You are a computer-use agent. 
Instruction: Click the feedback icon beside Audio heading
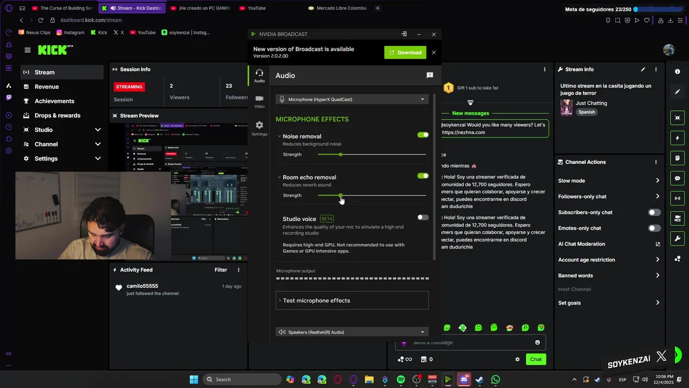[430, 75]
